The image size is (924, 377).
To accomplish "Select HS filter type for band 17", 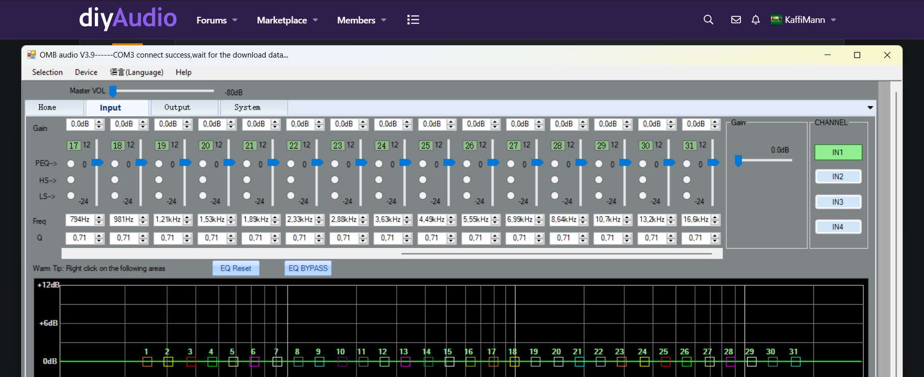I will coord(71,180).
